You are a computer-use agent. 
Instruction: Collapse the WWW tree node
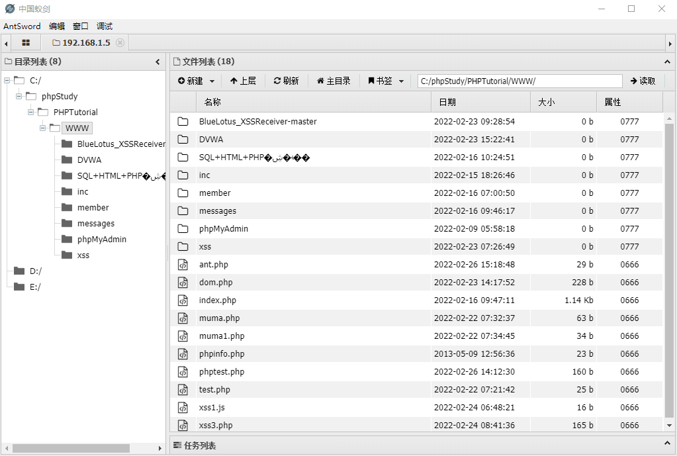pos(44,128)
